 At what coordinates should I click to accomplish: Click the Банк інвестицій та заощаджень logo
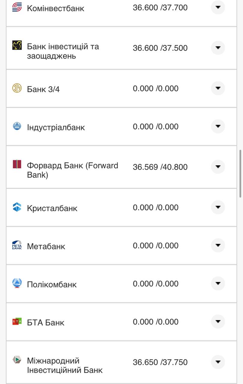pos(17,45)
